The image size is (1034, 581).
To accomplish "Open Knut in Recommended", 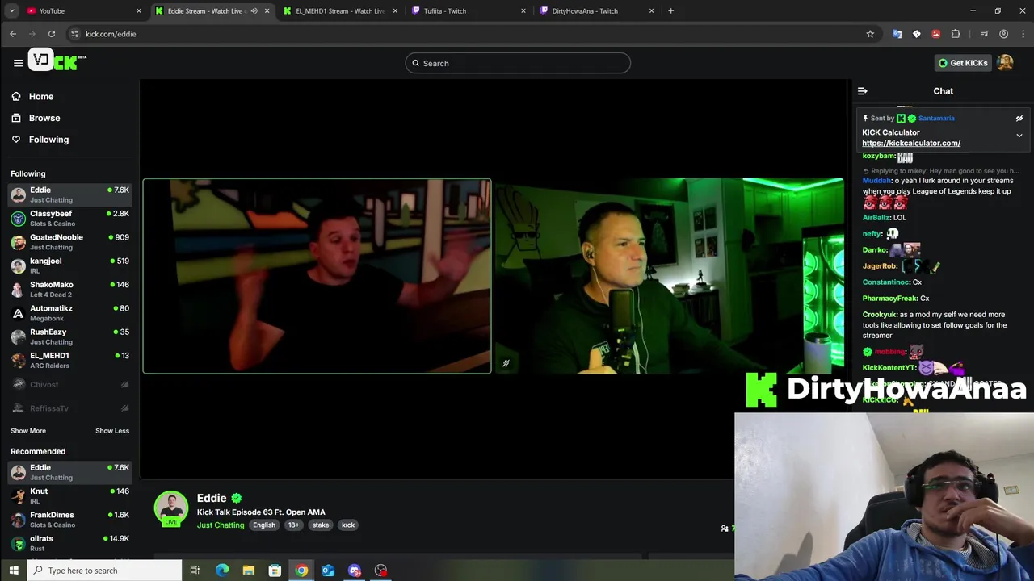I will (70, 495).
